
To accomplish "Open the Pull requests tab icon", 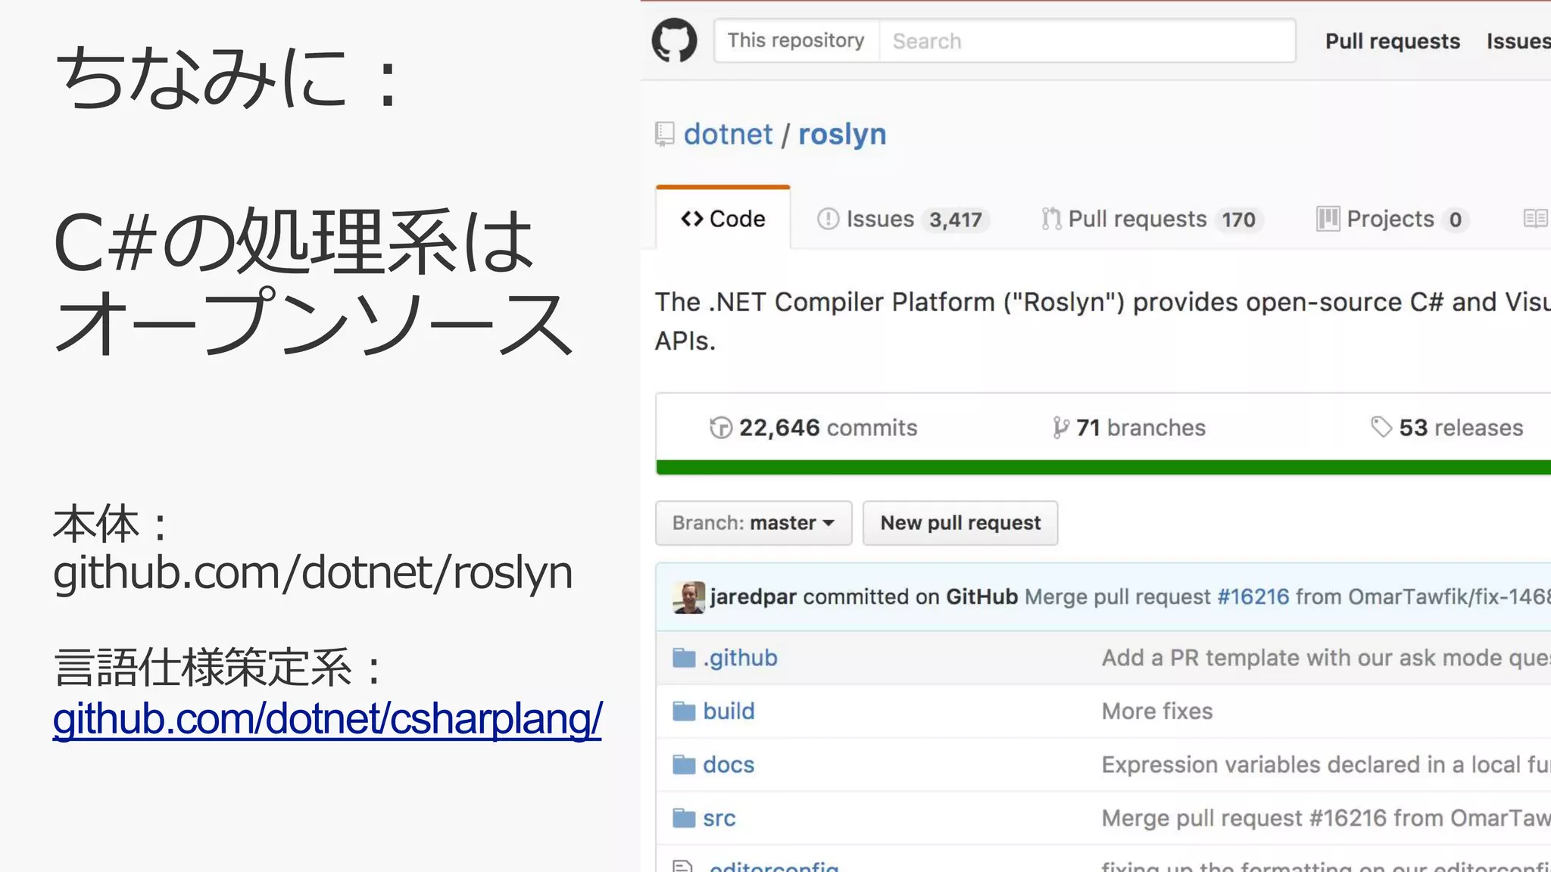I will (1050, 219).
